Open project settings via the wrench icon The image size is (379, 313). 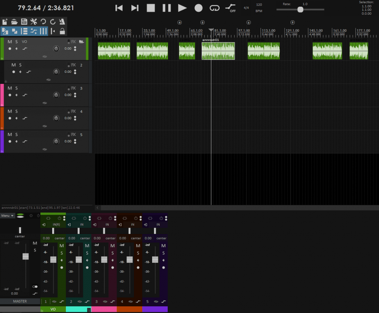click(x=34, y=22)
